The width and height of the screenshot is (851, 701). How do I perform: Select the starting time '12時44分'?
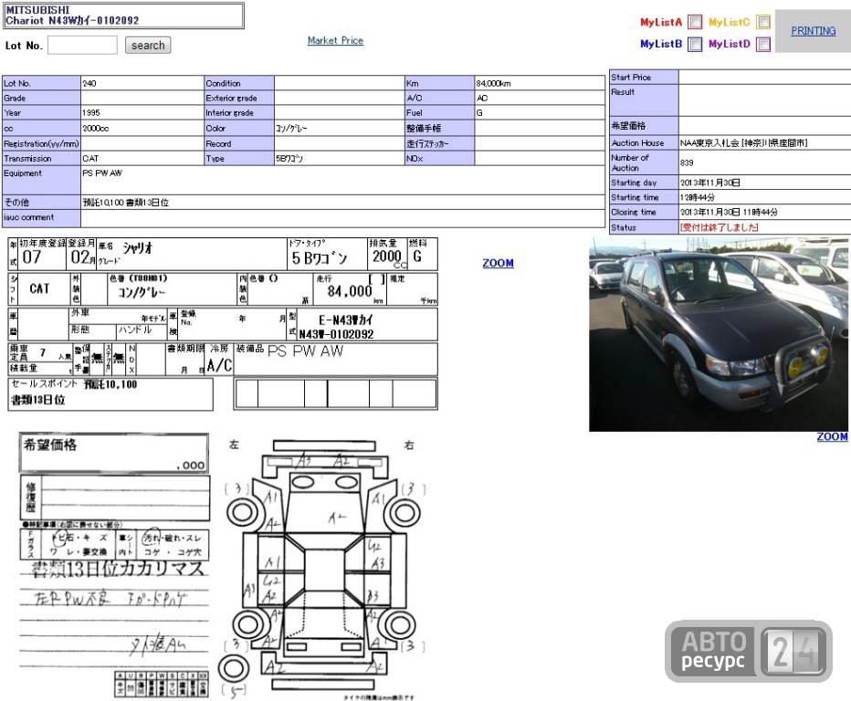pyautogui.click(x=698, y=197)
